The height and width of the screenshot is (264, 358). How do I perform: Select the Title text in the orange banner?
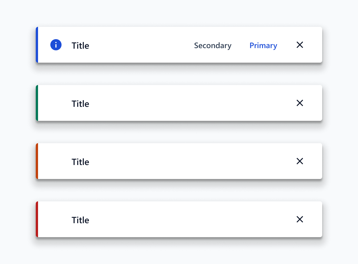coord(80,162)
